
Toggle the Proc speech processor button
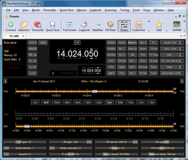tap(143, 61)
